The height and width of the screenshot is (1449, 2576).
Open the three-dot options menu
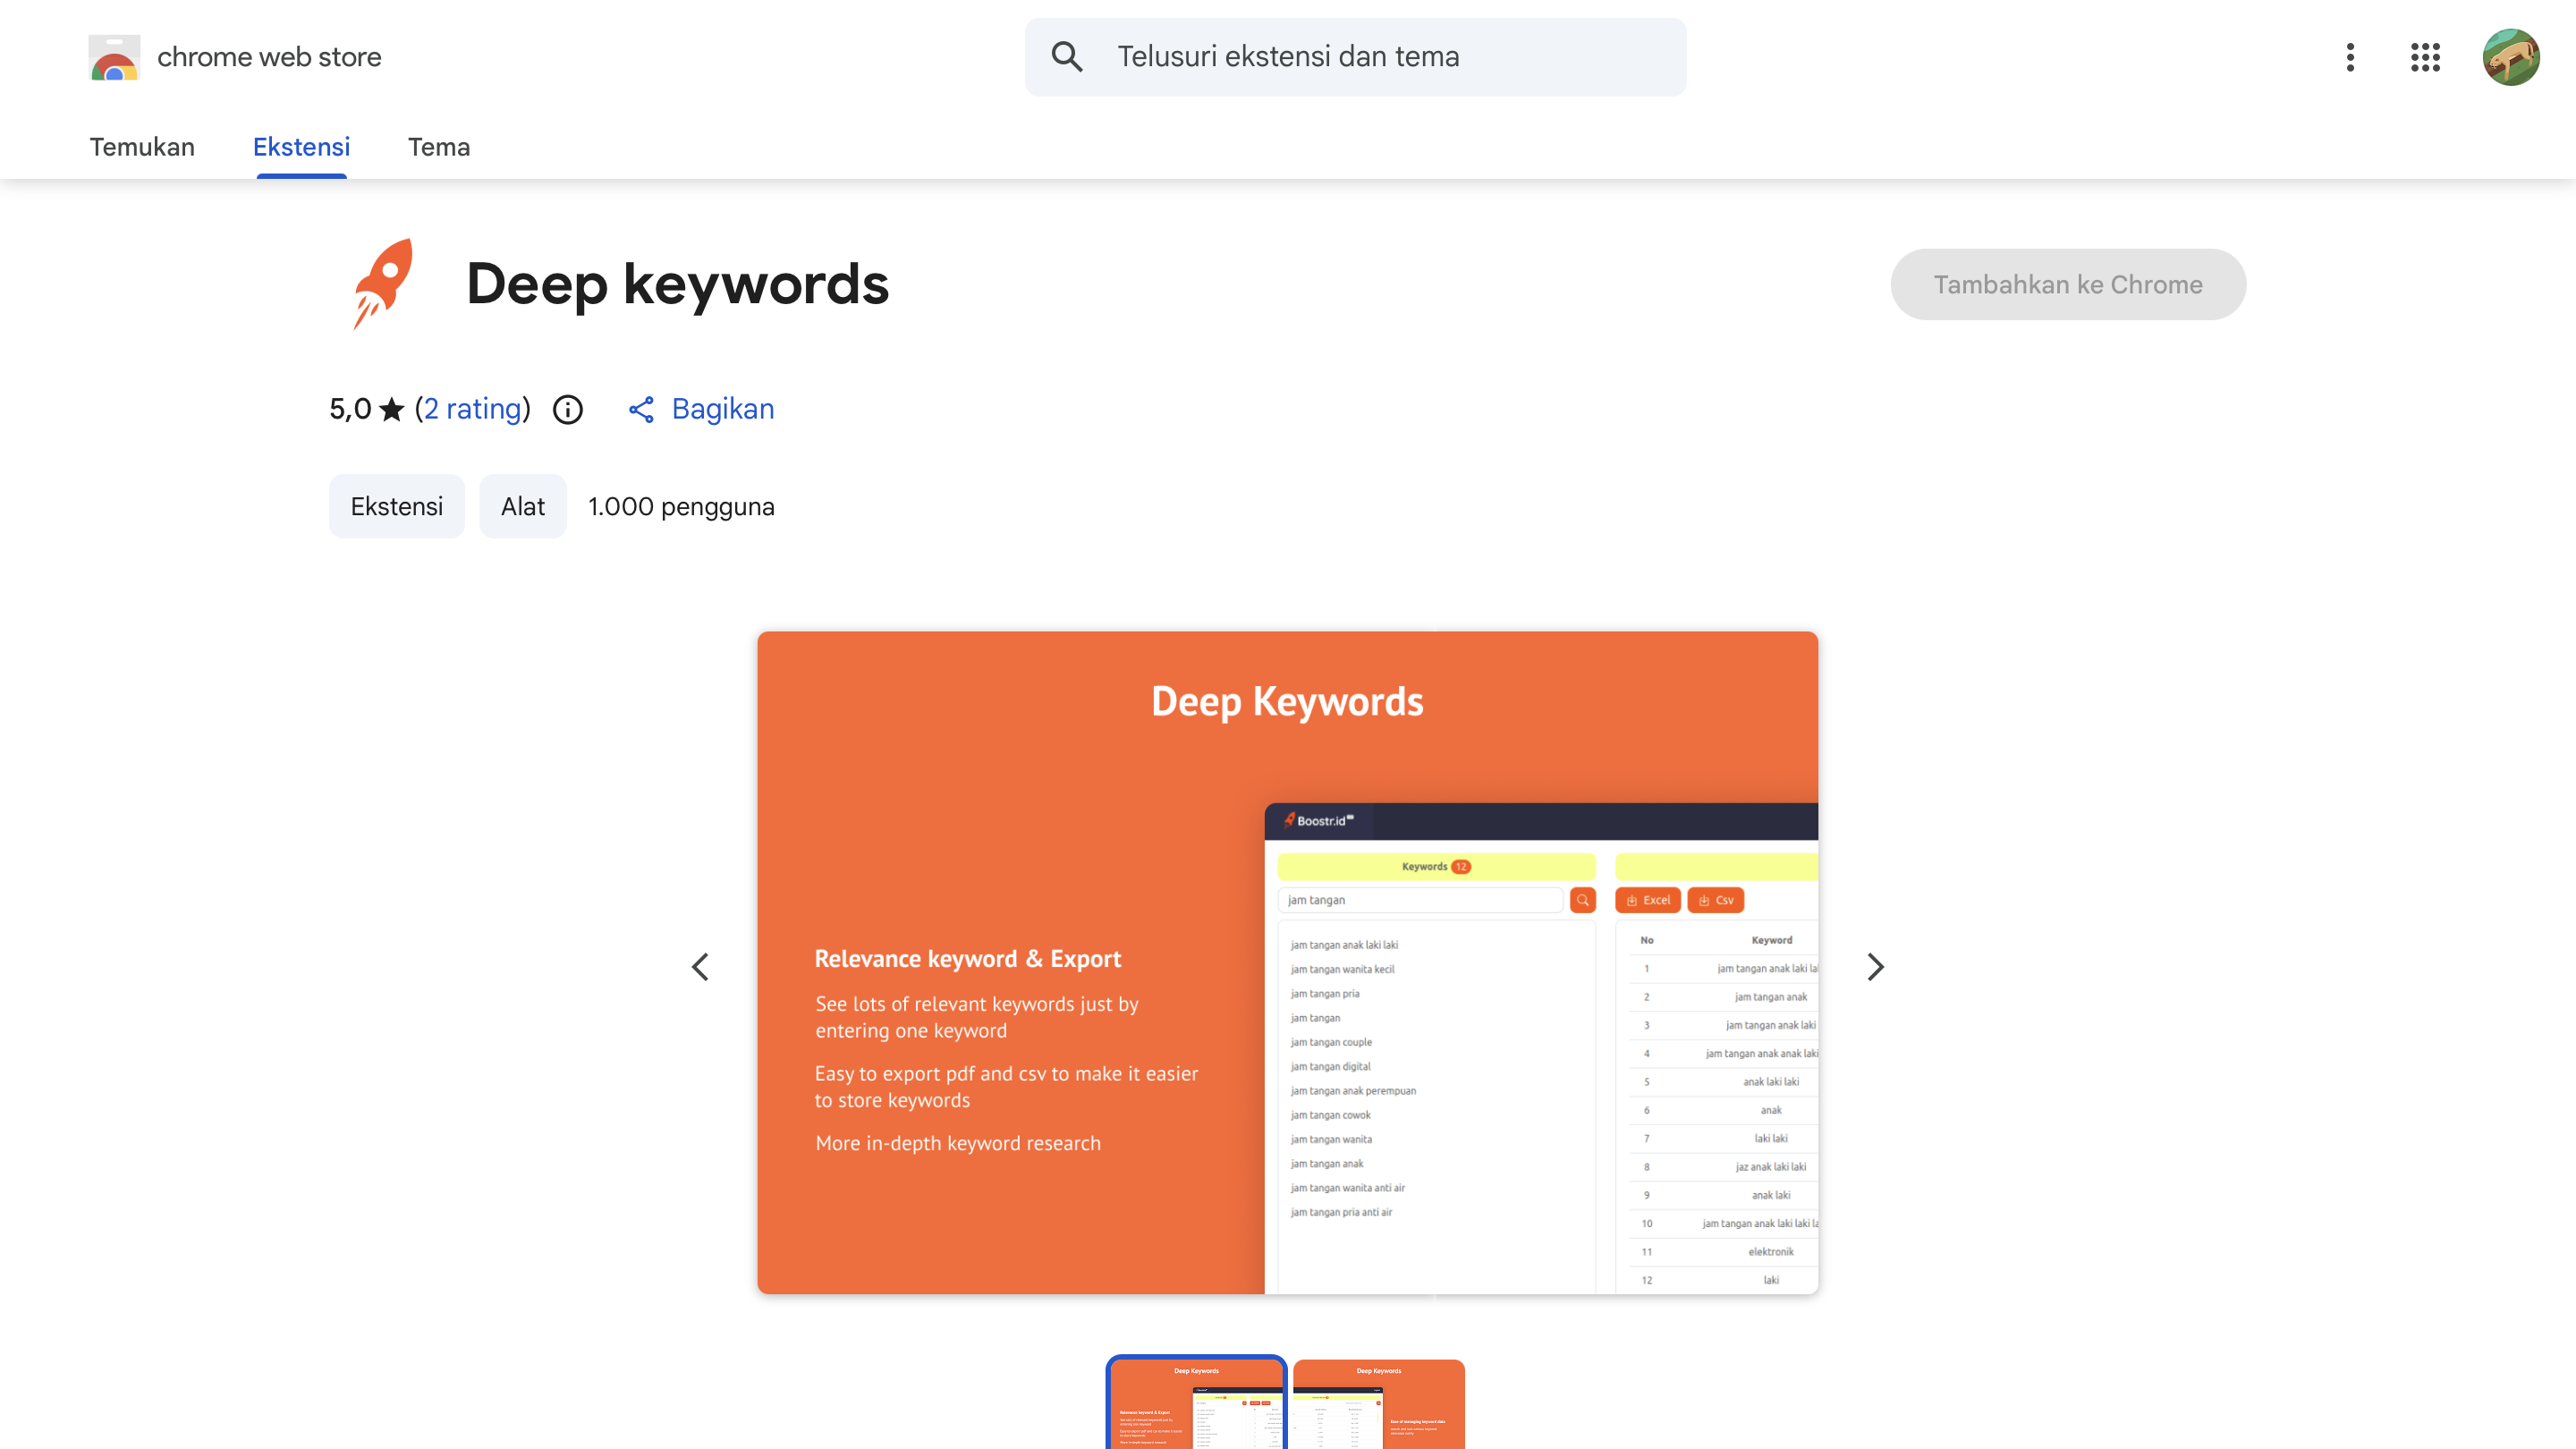[2350, 57]
